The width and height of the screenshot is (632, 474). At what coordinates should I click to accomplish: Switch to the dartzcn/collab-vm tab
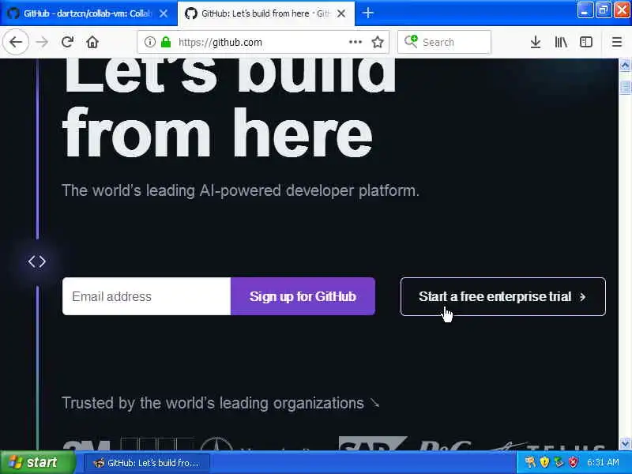[x=88, y=13]
